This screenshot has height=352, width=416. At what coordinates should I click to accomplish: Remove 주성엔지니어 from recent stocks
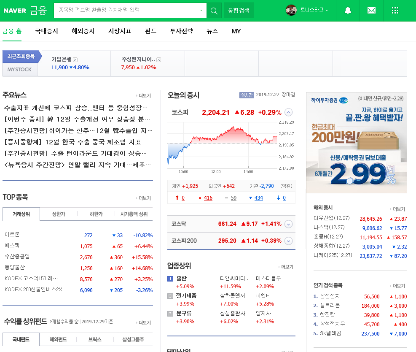(158, 60)
